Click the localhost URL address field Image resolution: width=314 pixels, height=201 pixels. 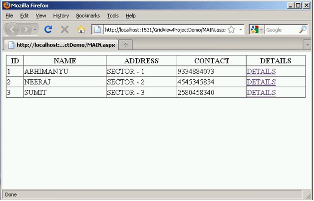pyautogui.click(x=165, y=30)
